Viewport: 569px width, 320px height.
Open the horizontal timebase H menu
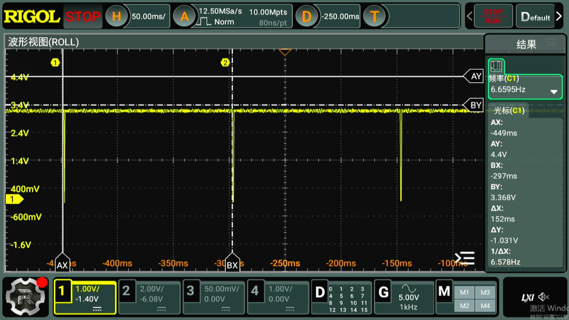116,17
